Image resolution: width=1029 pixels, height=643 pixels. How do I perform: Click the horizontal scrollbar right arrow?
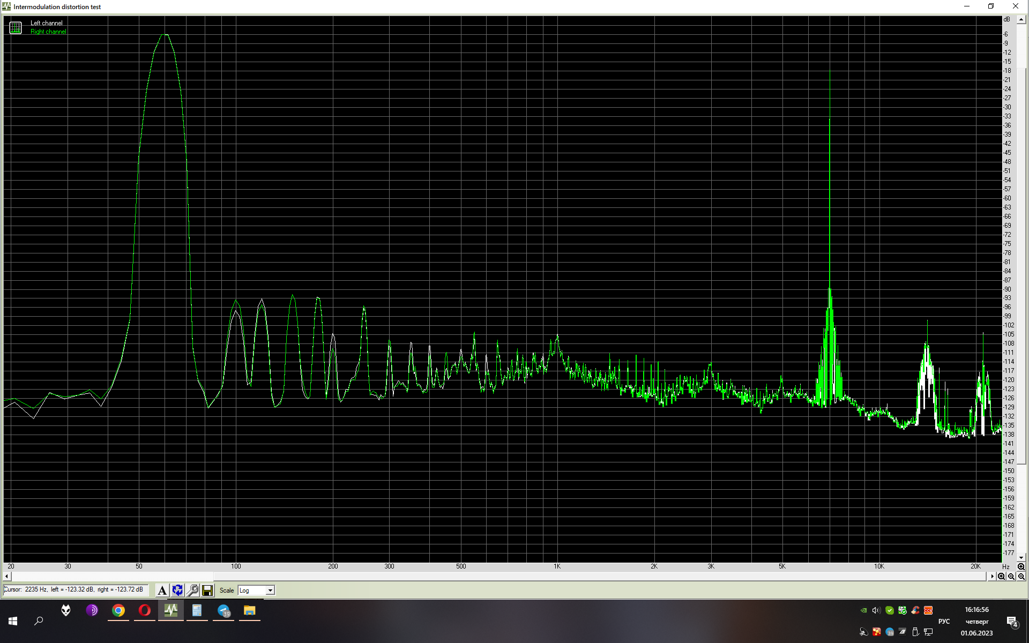pyautogui.click(x=992, y=577)
